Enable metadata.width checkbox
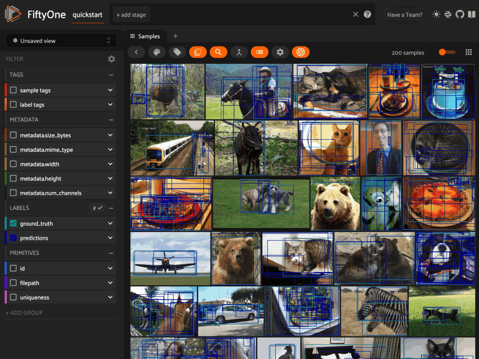This screenshot has height=359, width=479. coord(13,164)
